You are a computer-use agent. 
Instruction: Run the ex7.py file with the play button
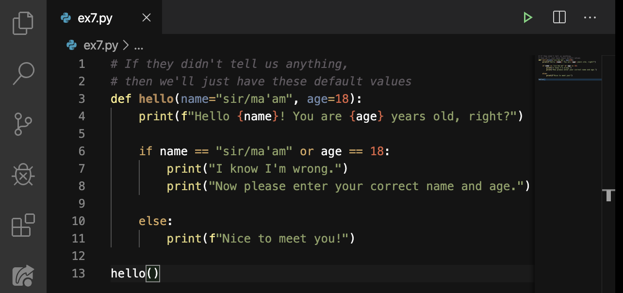click(527, 17)
